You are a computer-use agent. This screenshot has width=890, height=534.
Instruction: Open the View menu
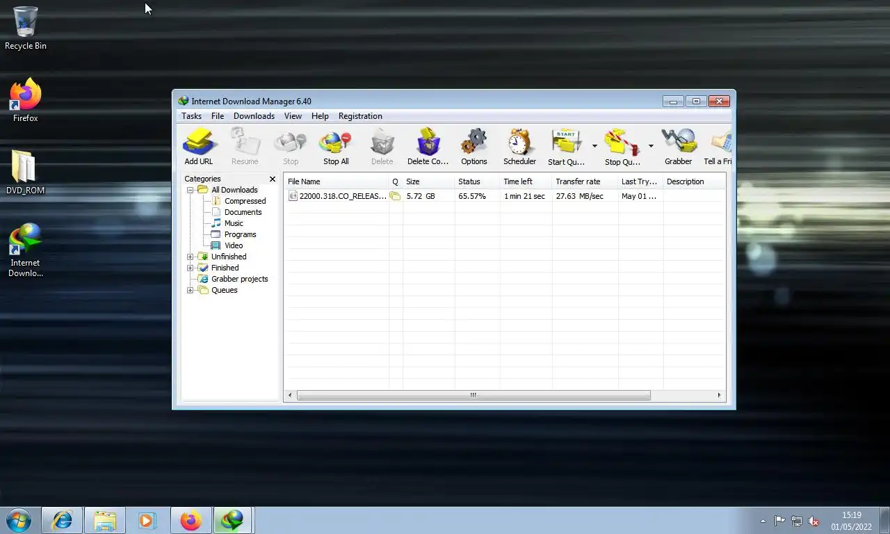[x=293, y=116]
